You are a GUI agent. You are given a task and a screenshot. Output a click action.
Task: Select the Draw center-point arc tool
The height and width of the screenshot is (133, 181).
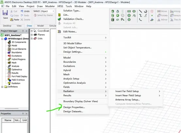[145, 11]
